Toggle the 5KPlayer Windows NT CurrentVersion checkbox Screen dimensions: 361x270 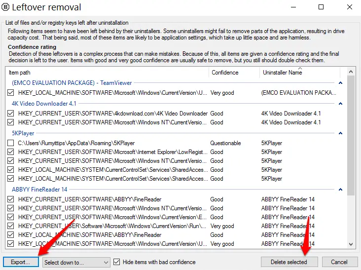[x=10, y=161]
